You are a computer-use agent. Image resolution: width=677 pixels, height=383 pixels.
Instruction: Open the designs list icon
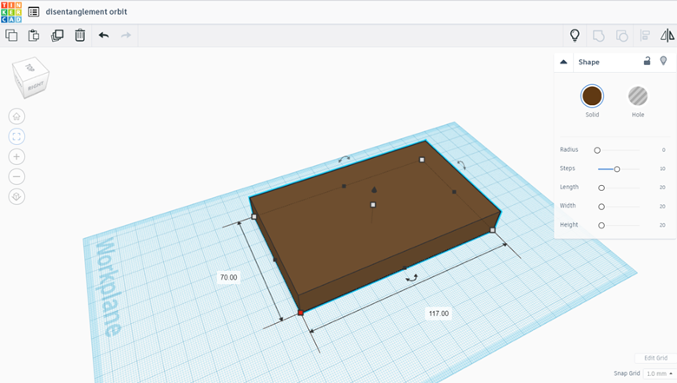tap(33, 11)
